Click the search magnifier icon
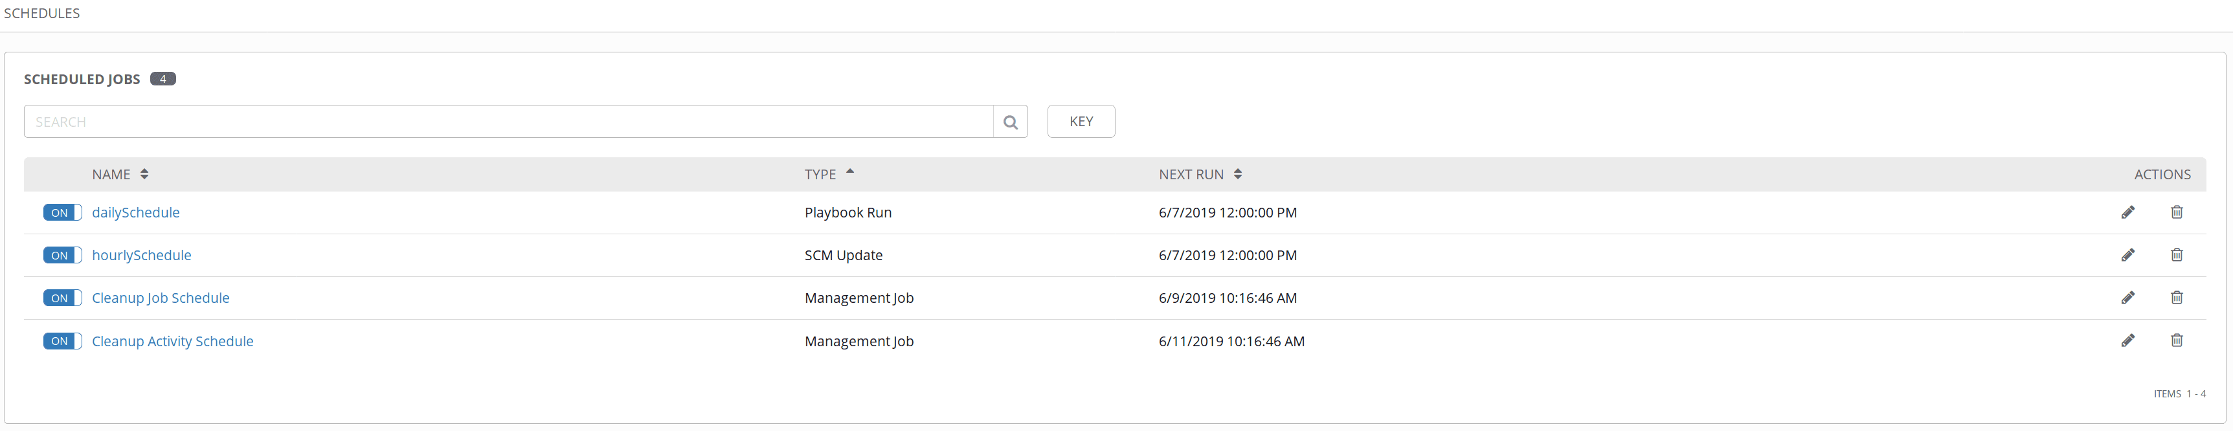 (1010, 122)
